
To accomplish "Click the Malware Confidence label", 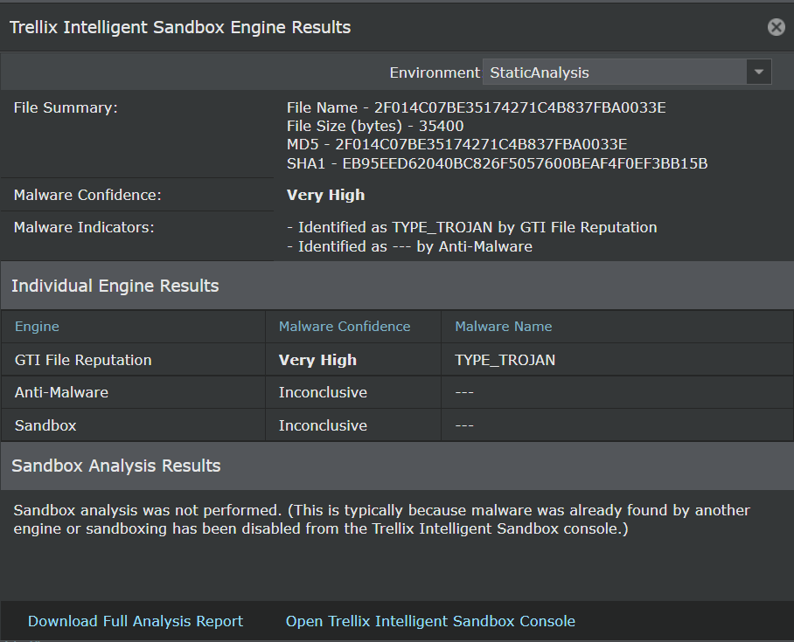I will click(87, 195).
